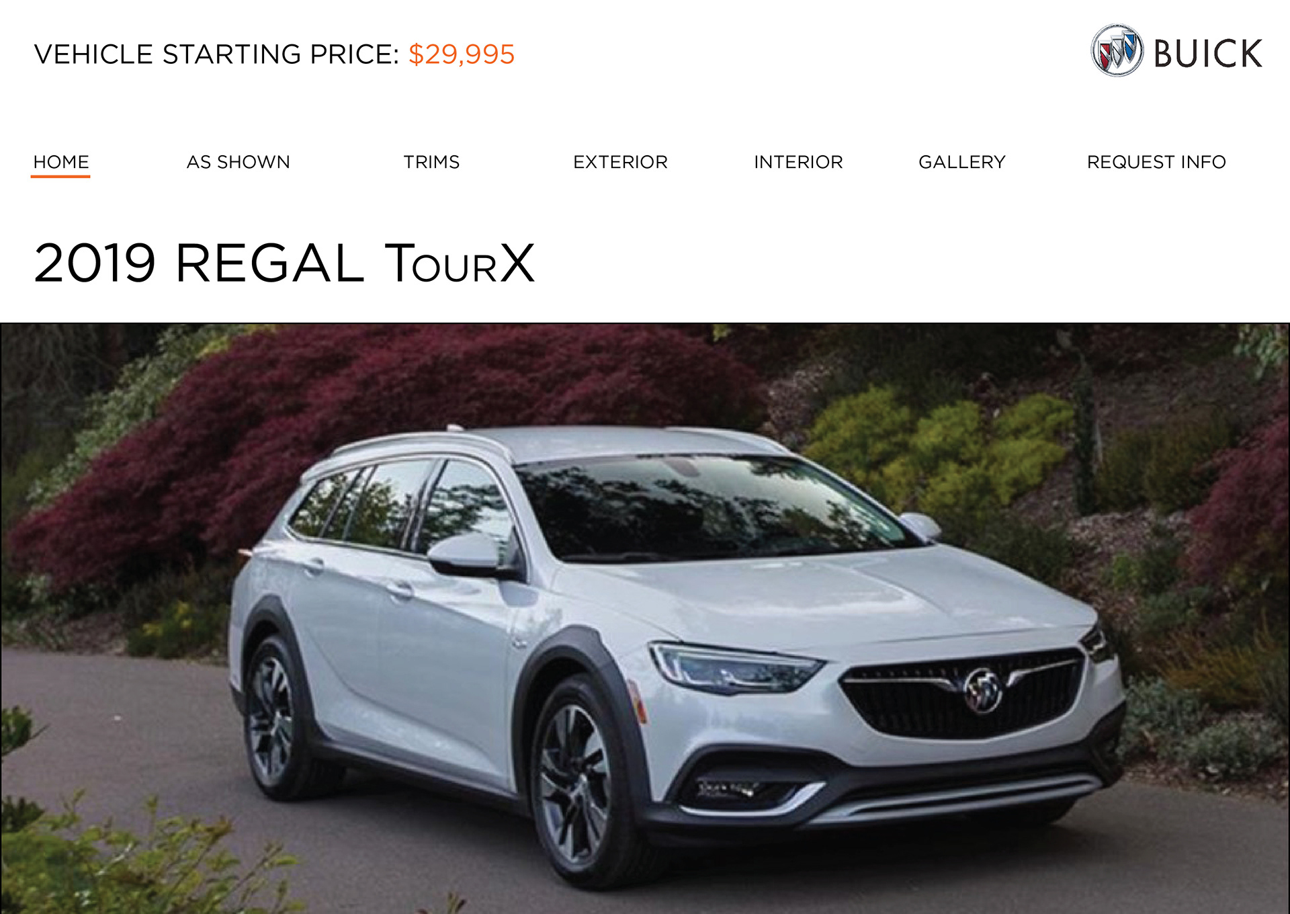Click the car's front left headlight
This screenshot has height=914, width=1290.
point(736,668)
